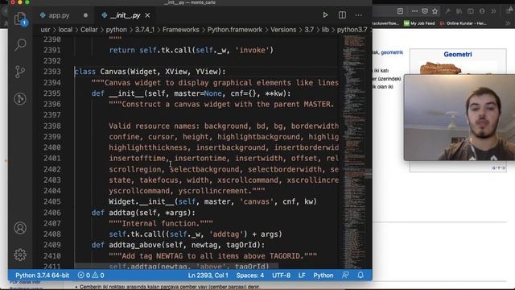
Task: Expand Firefox bookmarks bar overflow chevrons
Action: coord(508,23)
